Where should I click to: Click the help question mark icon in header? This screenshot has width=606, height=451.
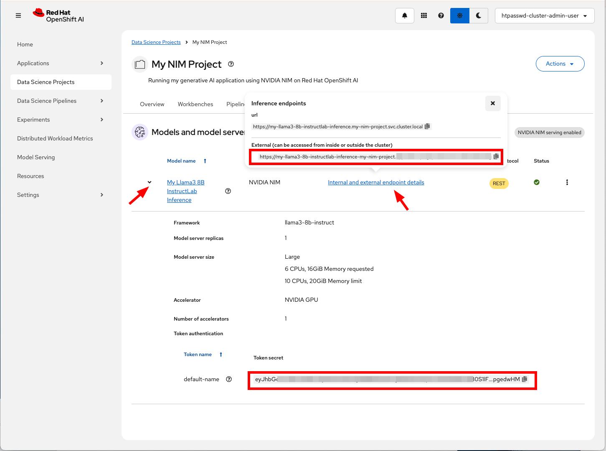pos(441,16)
